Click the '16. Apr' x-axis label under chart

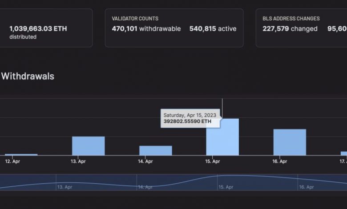(x=279, y=161)
